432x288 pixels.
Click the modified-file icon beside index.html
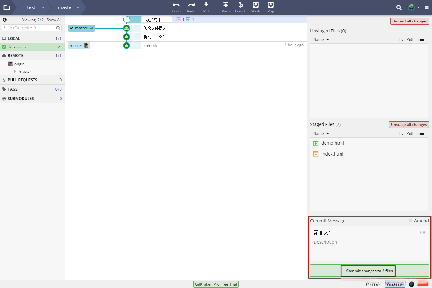tap(316, 154)
